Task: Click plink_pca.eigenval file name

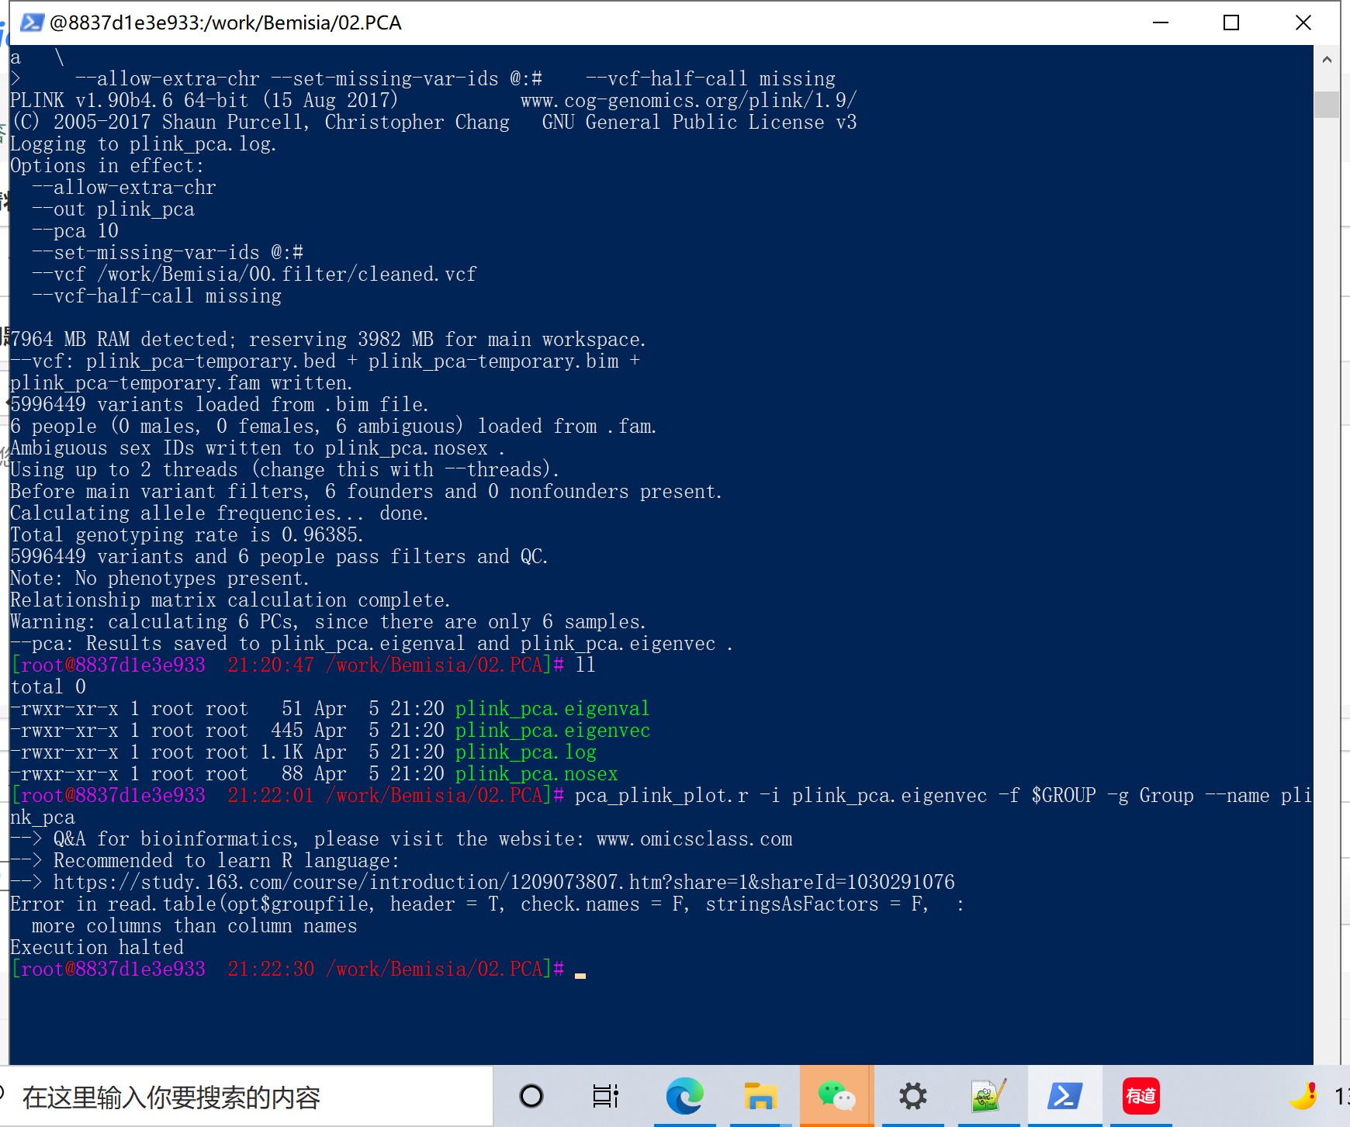Action: point(552,709)
